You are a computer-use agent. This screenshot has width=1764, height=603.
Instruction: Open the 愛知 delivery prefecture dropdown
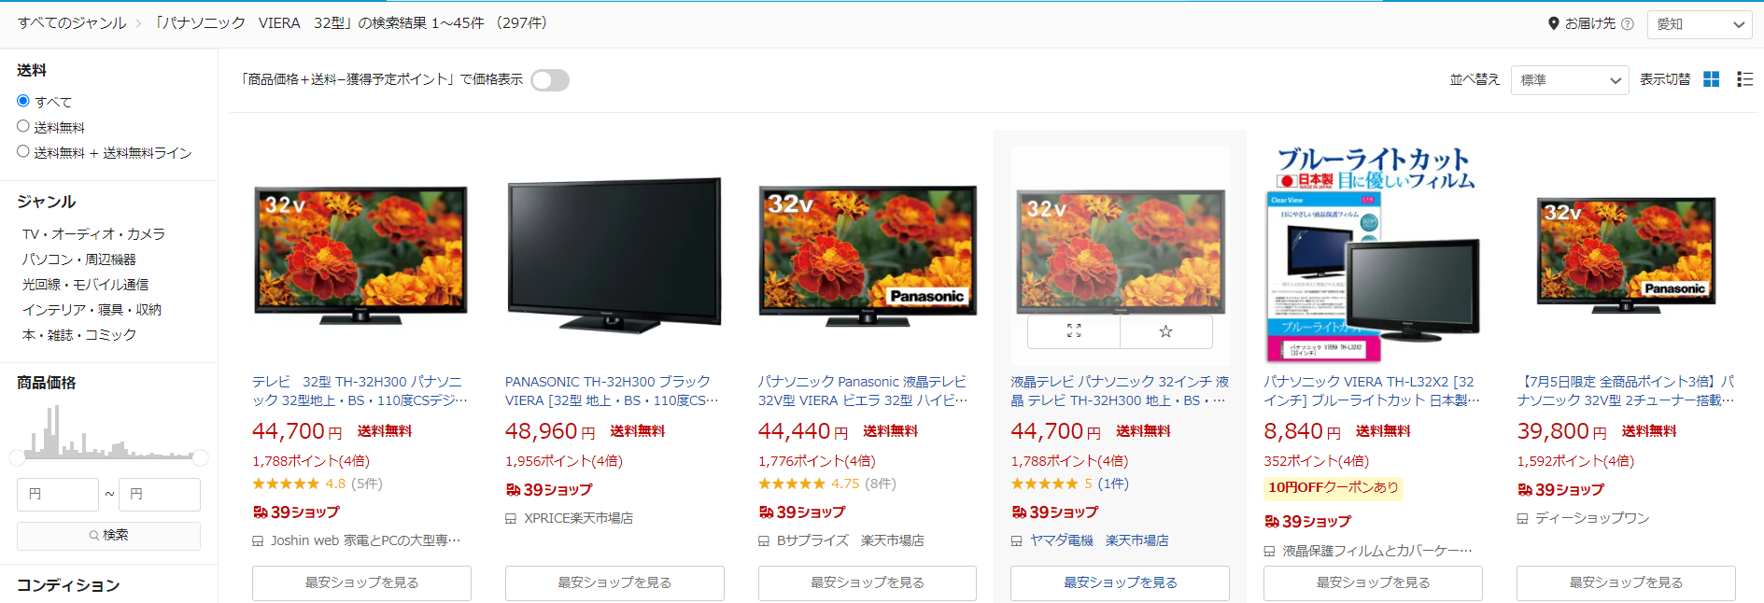coord(1699,24)
